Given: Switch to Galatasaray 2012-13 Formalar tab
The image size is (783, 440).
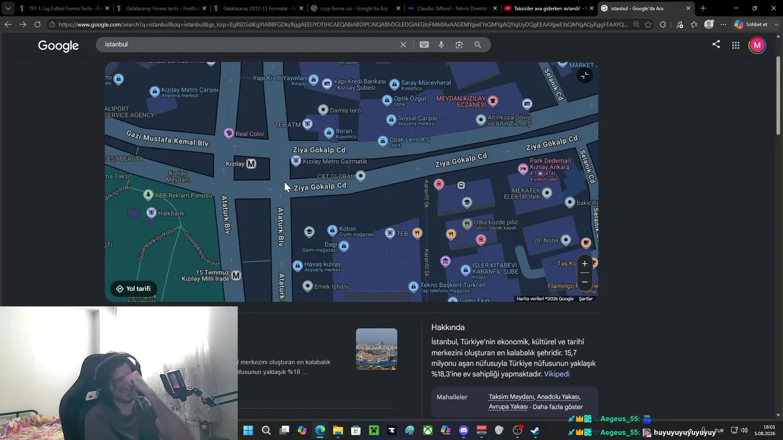Looking at the screenshot, I should tap(259, 9).
